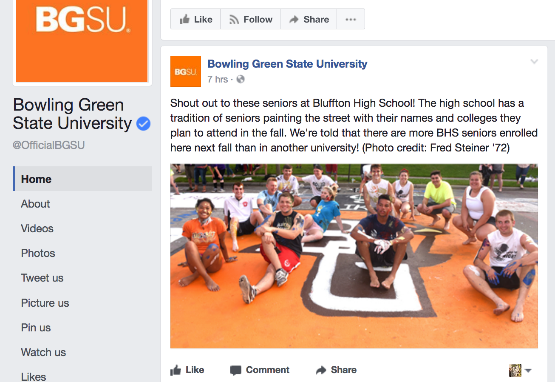View the seniors street painting photo
This screenshot has width=555, height=382.
click(354, 256)
